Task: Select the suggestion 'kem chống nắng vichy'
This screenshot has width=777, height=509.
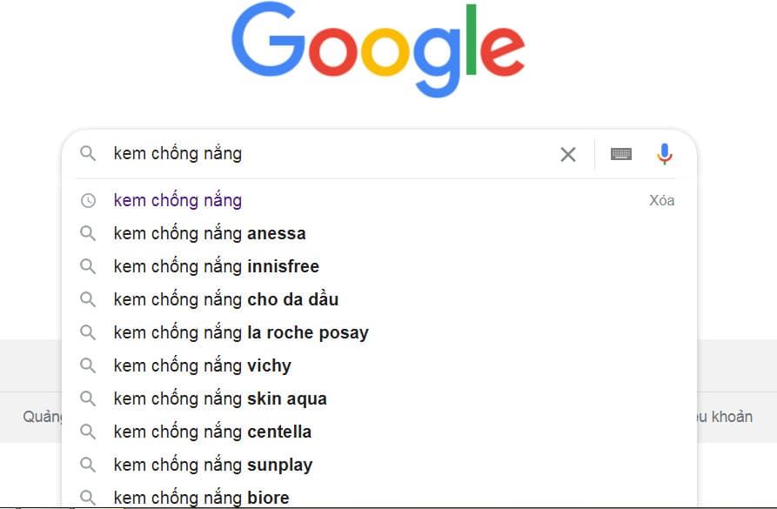Action: pyautogui.click(x=201, y=365)
